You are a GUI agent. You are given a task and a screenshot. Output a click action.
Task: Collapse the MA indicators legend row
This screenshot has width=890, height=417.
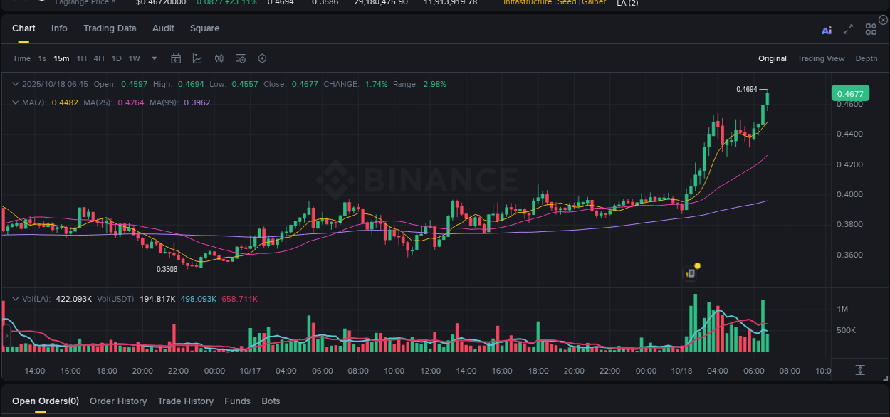[x=14, y=102]
